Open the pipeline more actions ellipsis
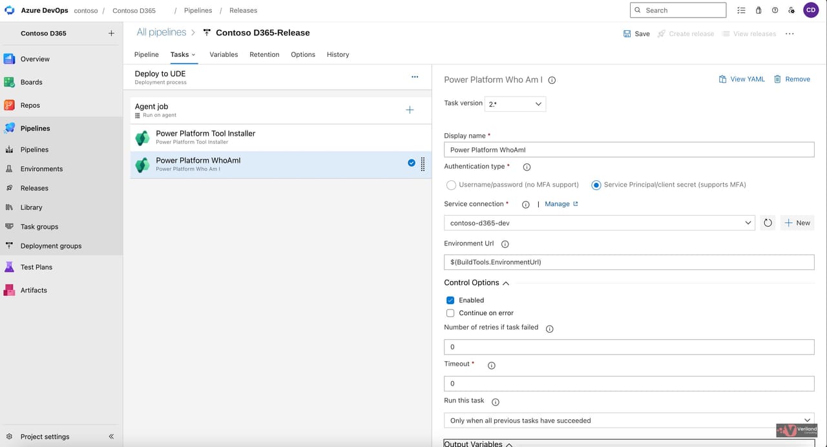The image size is (827, 447). (790, 34)
